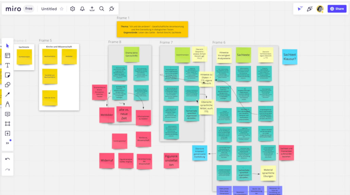The image size is (350, 195).
Task: Open board settings gear icon
Action: (72, 9)
